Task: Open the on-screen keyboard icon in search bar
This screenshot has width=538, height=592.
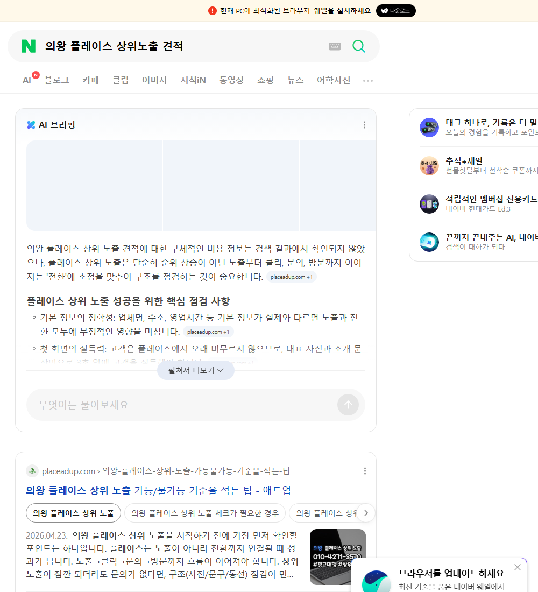Action: 335,46
